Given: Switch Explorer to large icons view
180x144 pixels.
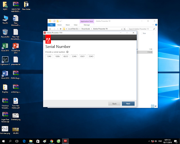Looking at the screenshot, I should coord(156,106).
